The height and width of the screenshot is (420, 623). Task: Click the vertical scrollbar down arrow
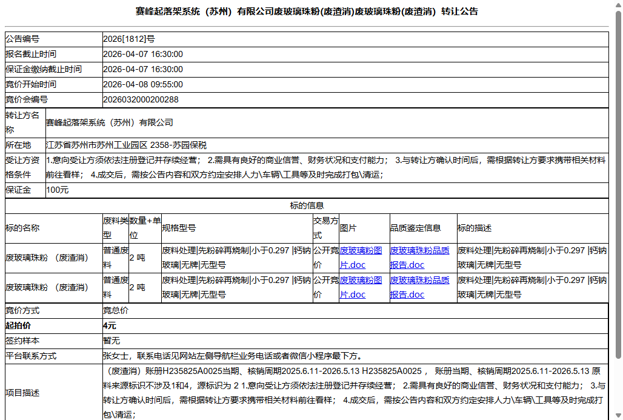[x=618, y=416]
